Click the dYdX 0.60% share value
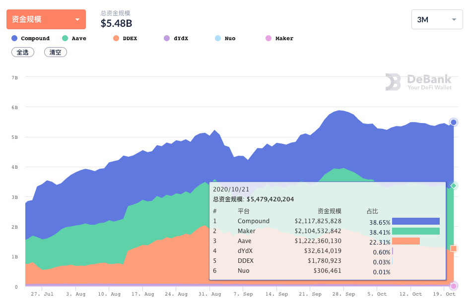The width and height of the screenshot is (469, 307). coord(381,252)
